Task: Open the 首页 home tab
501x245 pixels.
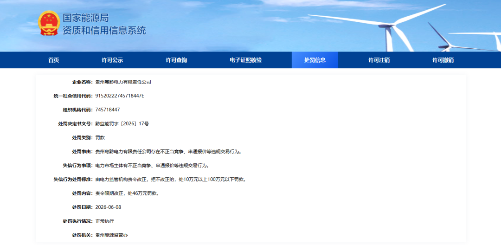Action: tap(54, 60)
